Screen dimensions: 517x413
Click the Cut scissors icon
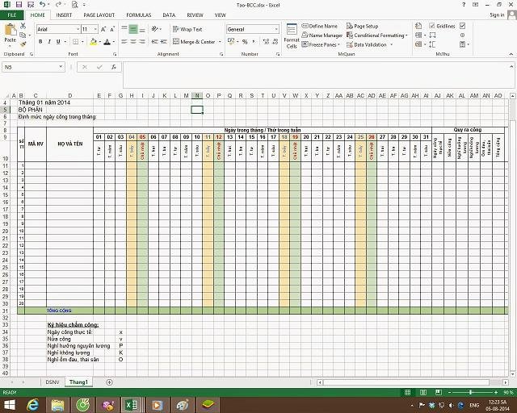23,26
